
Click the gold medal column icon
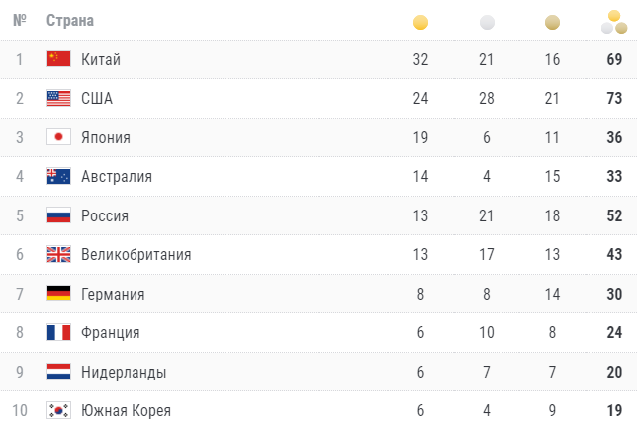[420, 22]
